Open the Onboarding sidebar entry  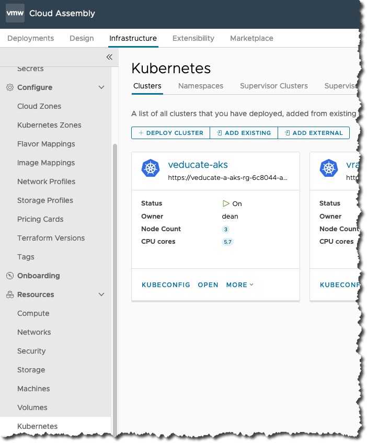38,276
